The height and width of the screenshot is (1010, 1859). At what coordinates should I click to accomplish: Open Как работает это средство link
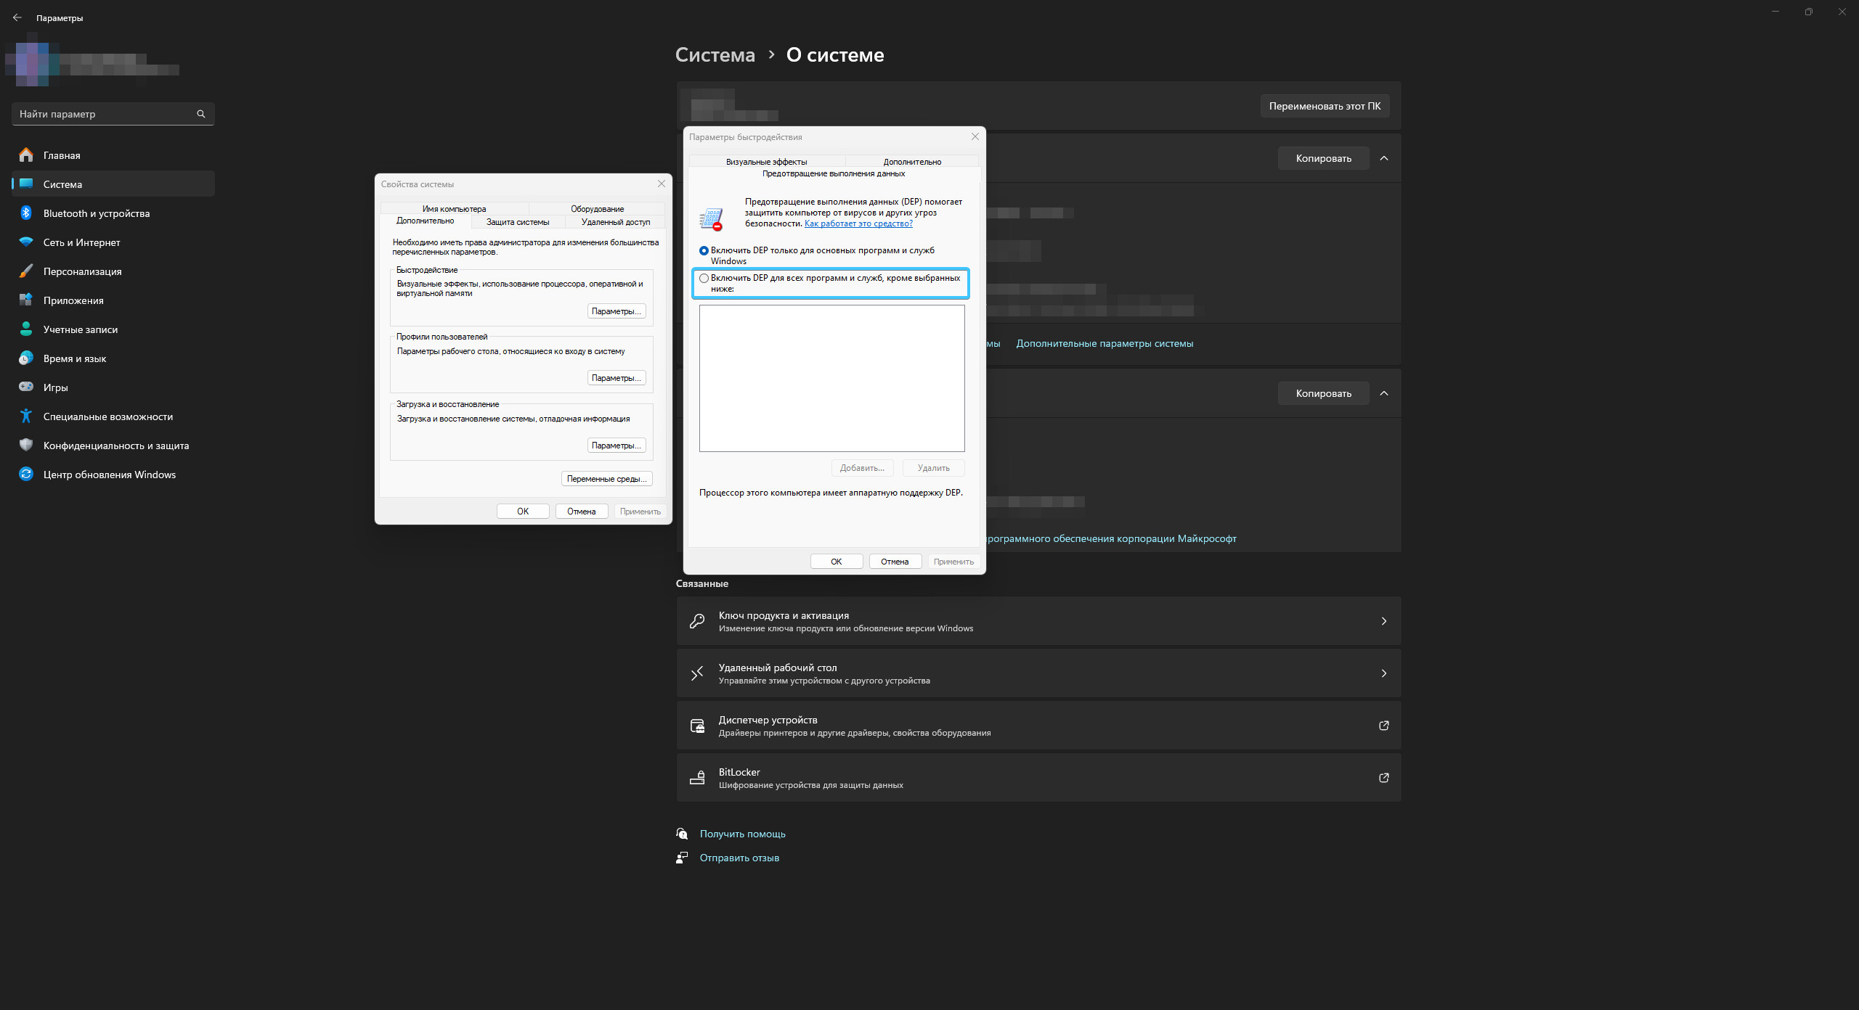tap(858, 223)
